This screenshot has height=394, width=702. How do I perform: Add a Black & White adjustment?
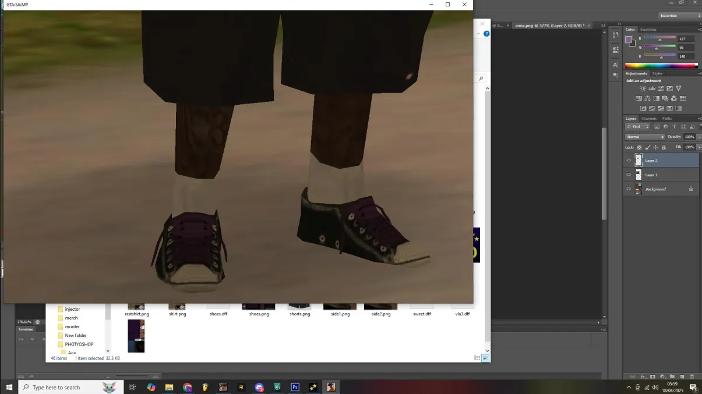[x=657, y=98]
